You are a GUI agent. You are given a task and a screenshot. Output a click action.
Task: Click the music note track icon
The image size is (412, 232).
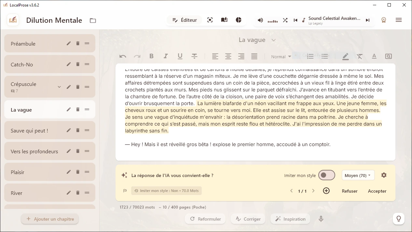coord(304,20)
